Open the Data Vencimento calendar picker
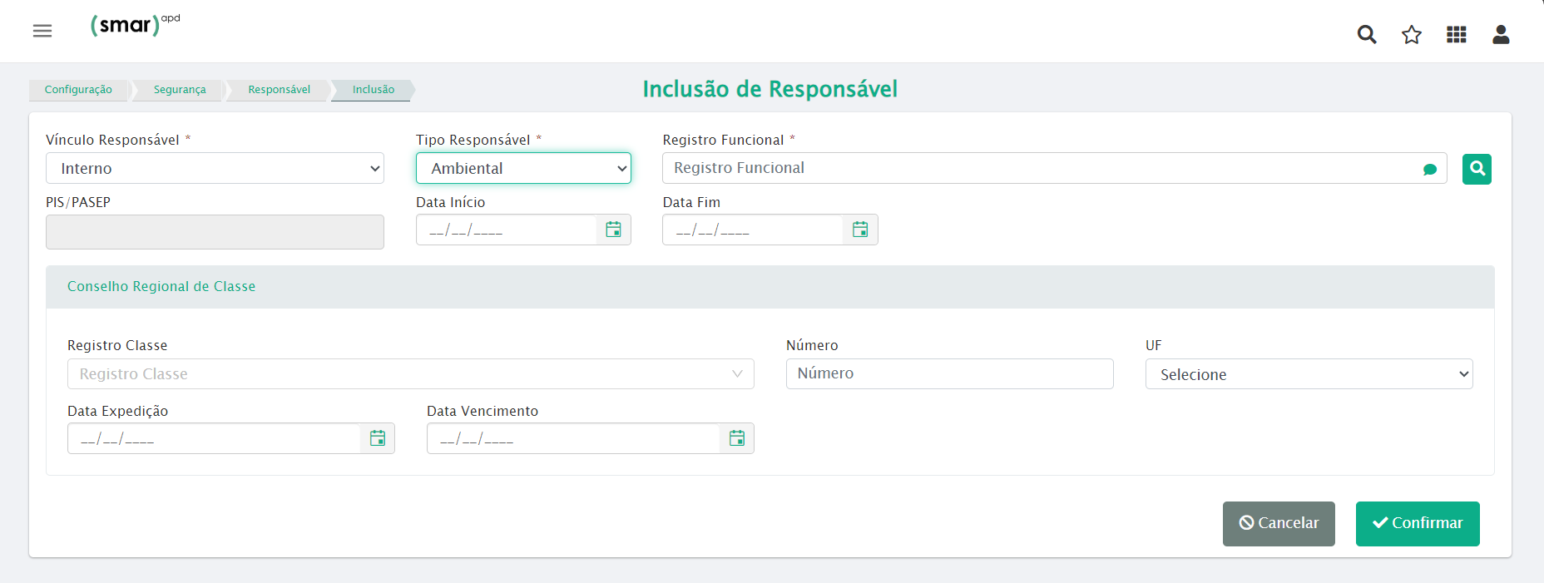 tap(737, 438)
